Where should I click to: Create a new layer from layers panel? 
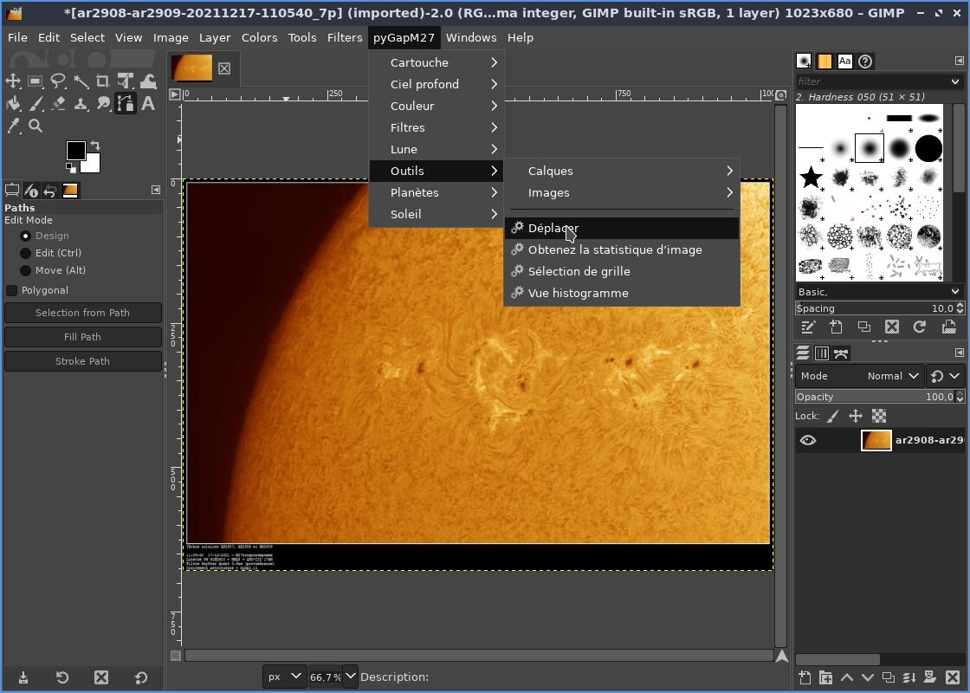[805, 677]
